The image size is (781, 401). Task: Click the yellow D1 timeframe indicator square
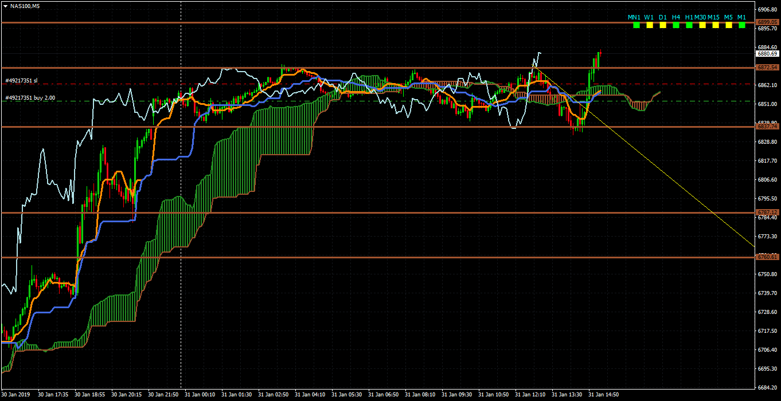[x=662, y=25]
